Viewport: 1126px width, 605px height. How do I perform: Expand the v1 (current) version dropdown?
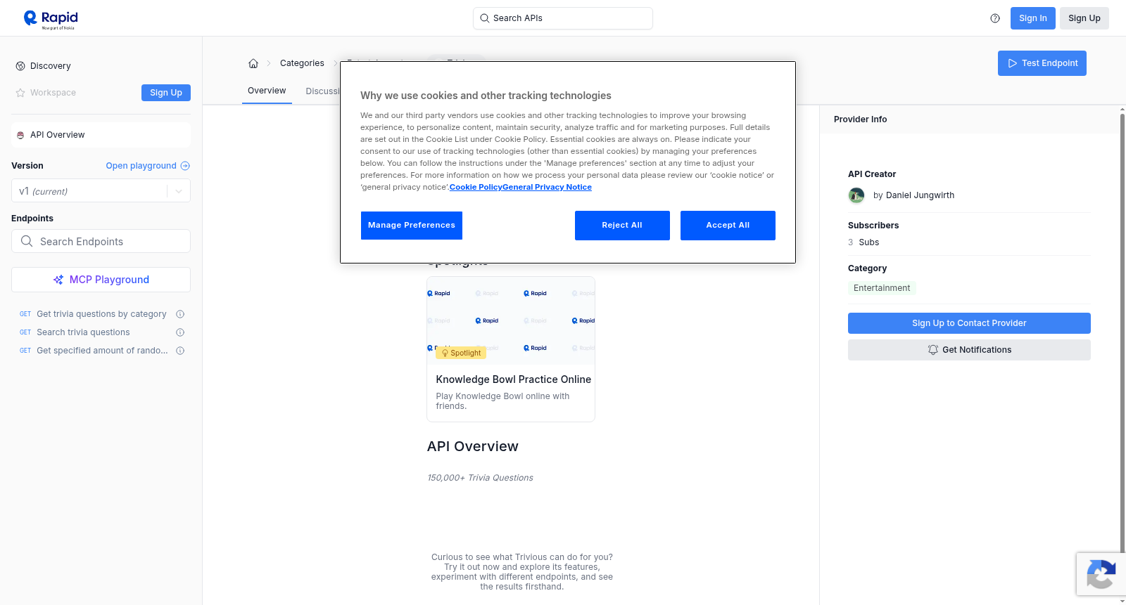101,191
